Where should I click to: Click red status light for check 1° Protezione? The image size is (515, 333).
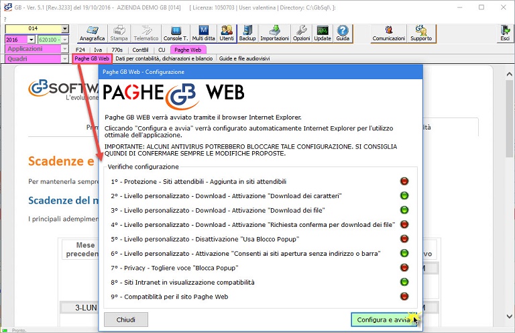[x=404, y=181]
